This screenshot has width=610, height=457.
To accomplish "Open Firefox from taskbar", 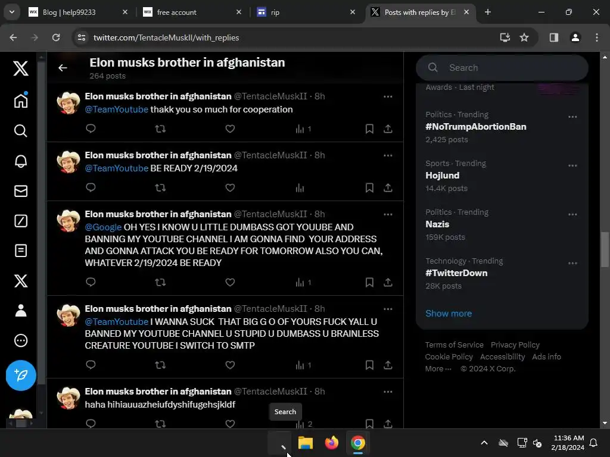I will [331, 443].
